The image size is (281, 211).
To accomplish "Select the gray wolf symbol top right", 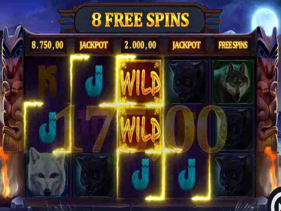I will (233, 82).
